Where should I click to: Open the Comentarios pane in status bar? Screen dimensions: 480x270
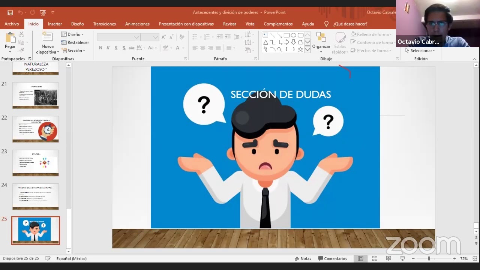(333, 259)
